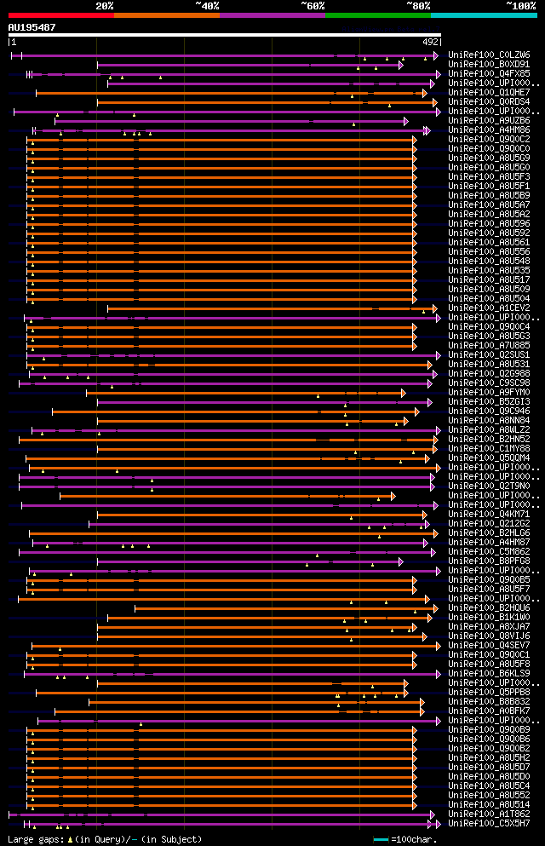Choose the UniRef100_B5ZGI3 entry
This screenshot has height=846, width=545.
pos(489,401)
